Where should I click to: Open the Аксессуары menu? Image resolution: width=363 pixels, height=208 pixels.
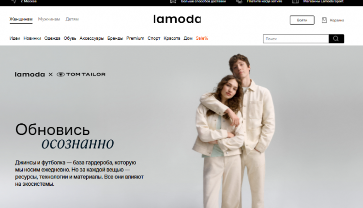pyautogui.click(x=91, y=38)
